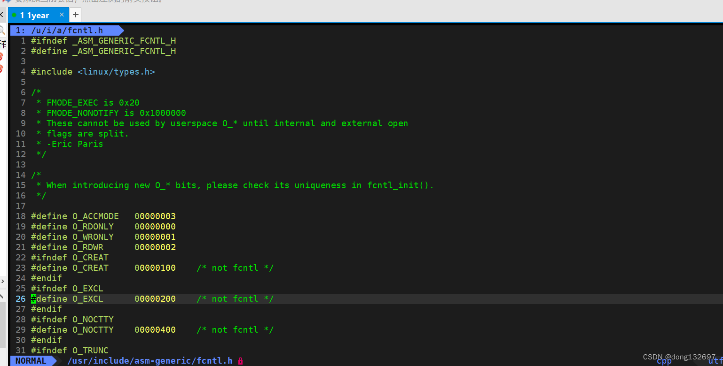Click the 'not fcntl' comment after O_CREAT
723x366 pixels.
235,268
